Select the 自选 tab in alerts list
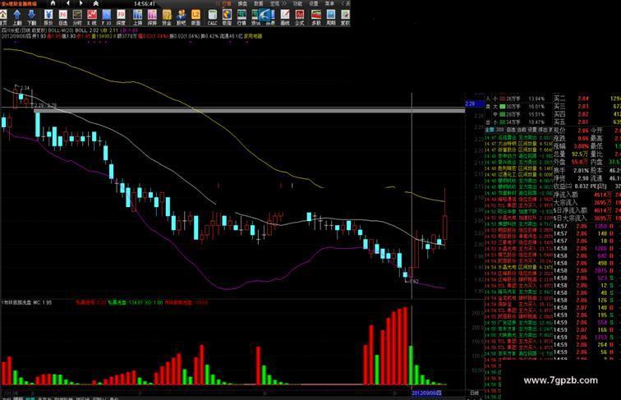Screen dimensions: 621x400 511,130
